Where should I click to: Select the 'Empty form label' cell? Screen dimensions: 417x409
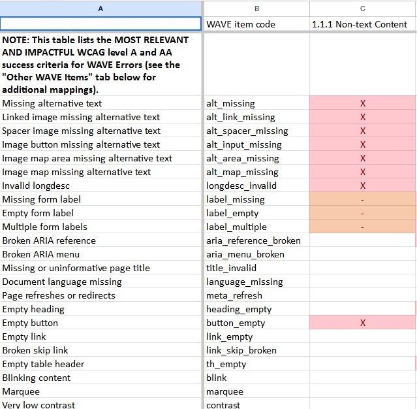[100, 213]
